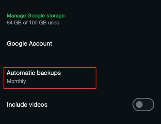Click the Automatic backups heading

[34, 73]
